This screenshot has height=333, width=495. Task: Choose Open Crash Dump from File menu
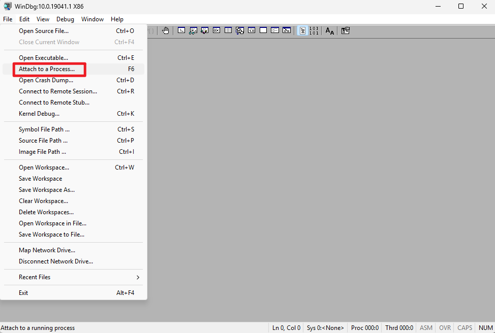[46, 80]
